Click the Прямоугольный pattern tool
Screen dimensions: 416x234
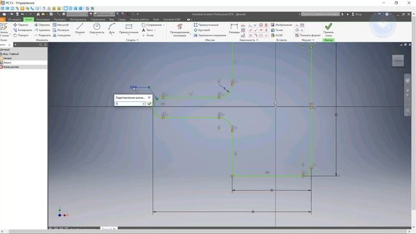(206, 25)
